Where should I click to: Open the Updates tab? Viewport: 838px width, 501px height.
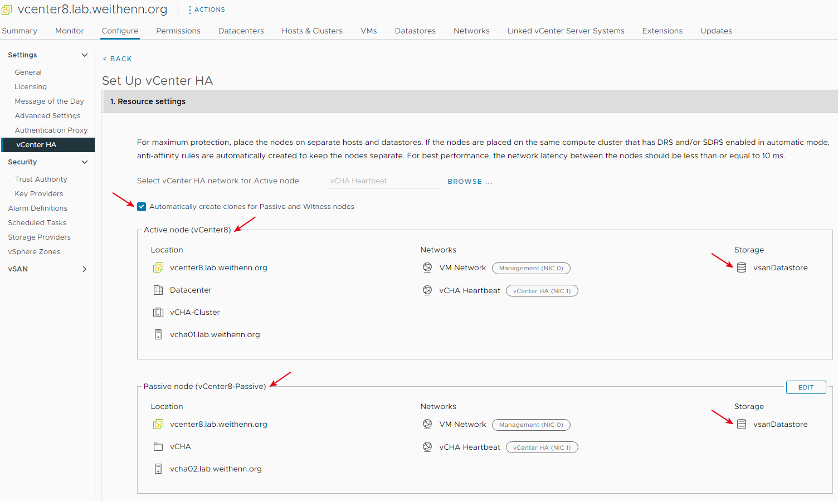tap(716, 31)
